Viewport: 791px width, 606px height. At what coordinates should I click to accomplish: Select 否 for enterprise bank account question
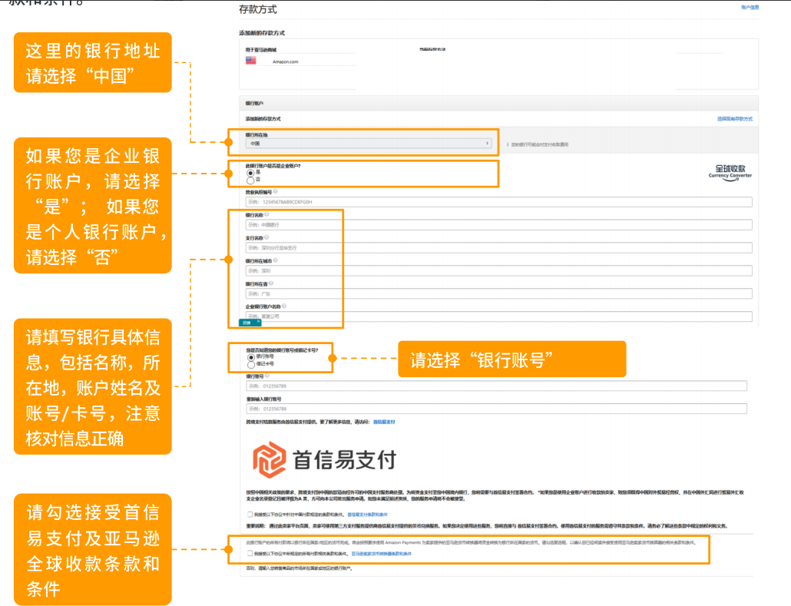[250, 180]
